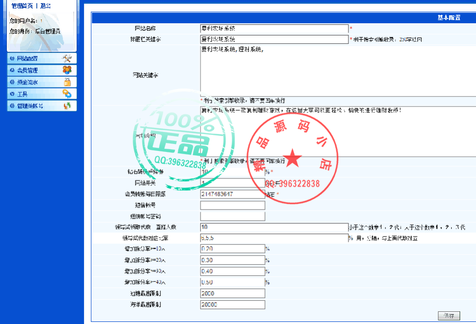Screen dimensions: 476x324
Task: Click the 退出 logout link
Action: 45,6
